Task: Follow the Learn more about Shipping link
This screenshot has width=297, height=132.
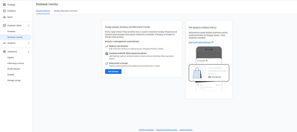Action: 200,42
